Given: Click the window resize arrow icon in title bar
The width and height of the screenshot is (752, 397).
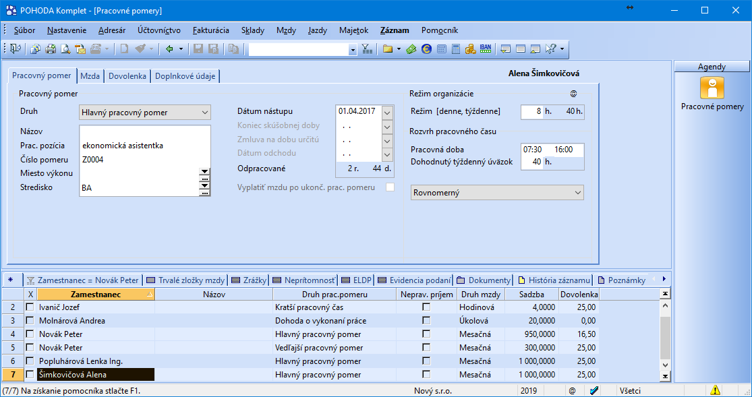Looking at the screenshot, I should click(x=630, y=7).
